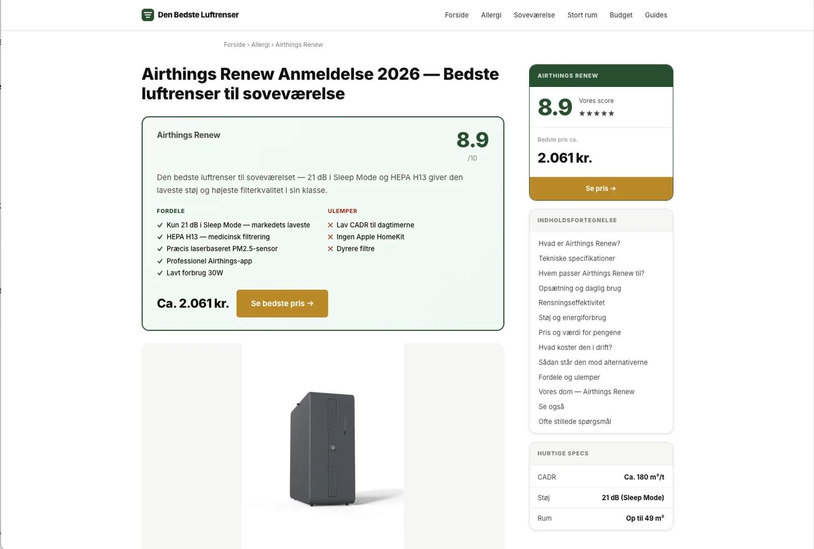This screenshot has width=814, height=549.
Task: Click the 8.9 score in the review card
Action: 472,140
